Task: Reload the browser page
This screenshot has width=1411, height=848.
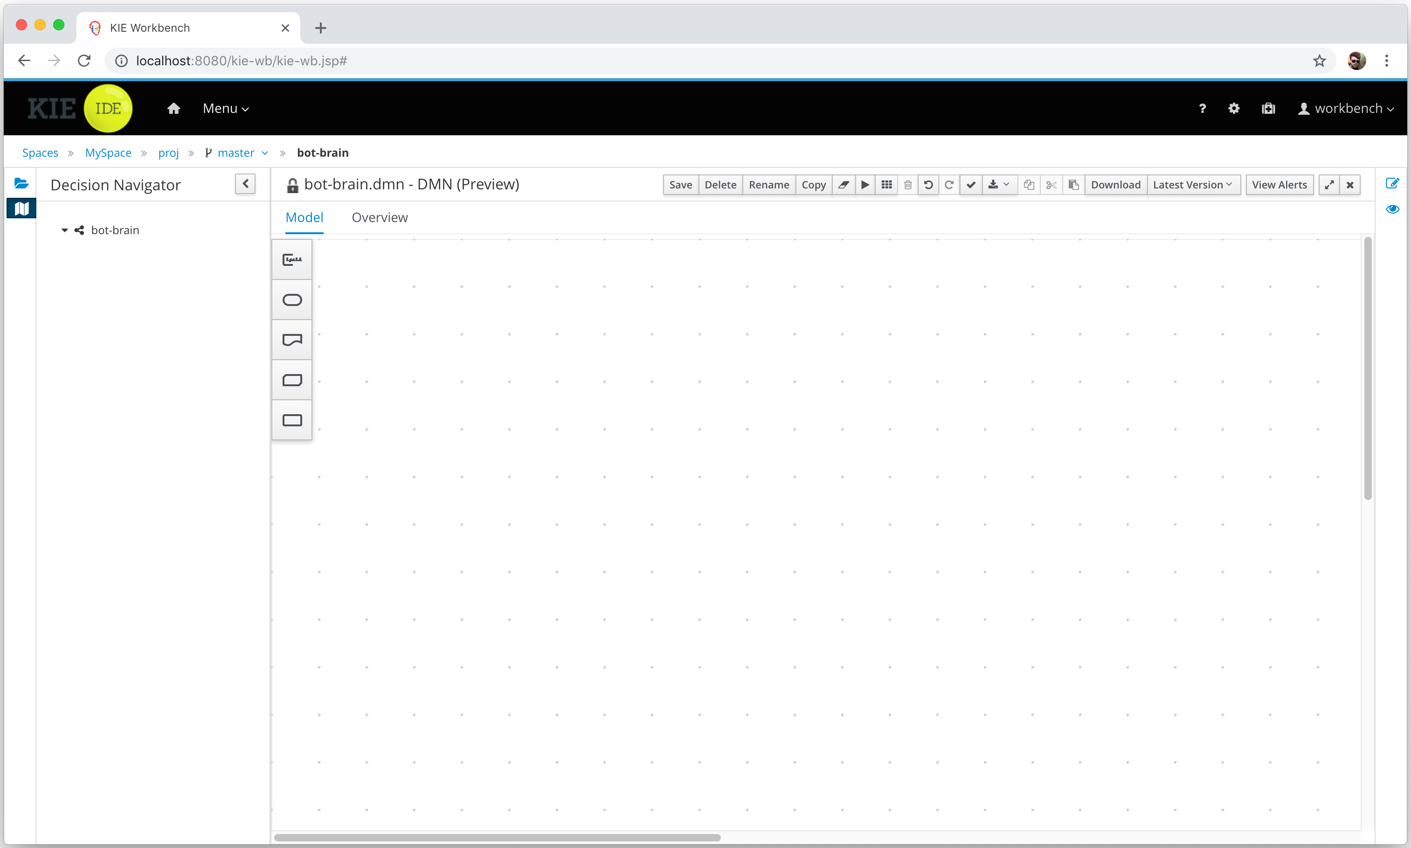Action: pyautogui.click(x=84, y=61)
